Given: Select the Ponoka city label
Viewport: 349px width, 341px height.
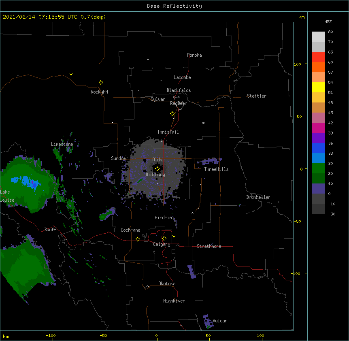Looking at the screenshot, I should click(x=194, y=55).
